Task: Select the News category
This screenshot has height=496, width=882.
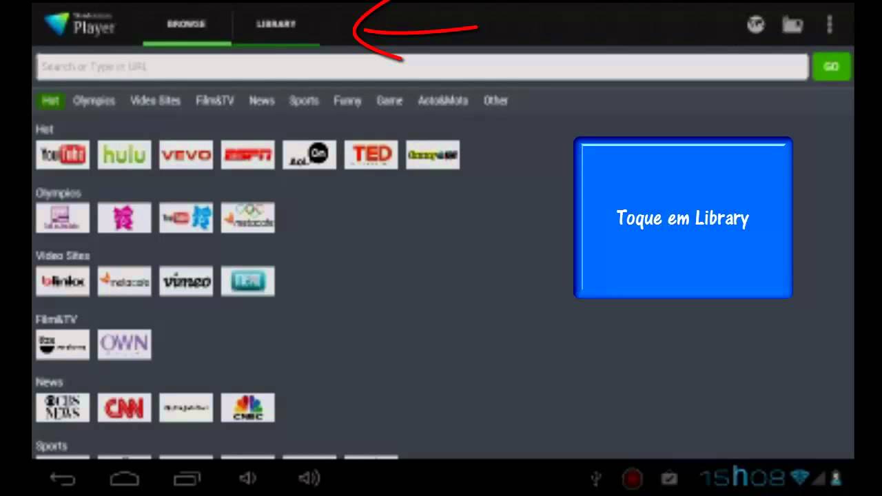Action: [262, 101]
